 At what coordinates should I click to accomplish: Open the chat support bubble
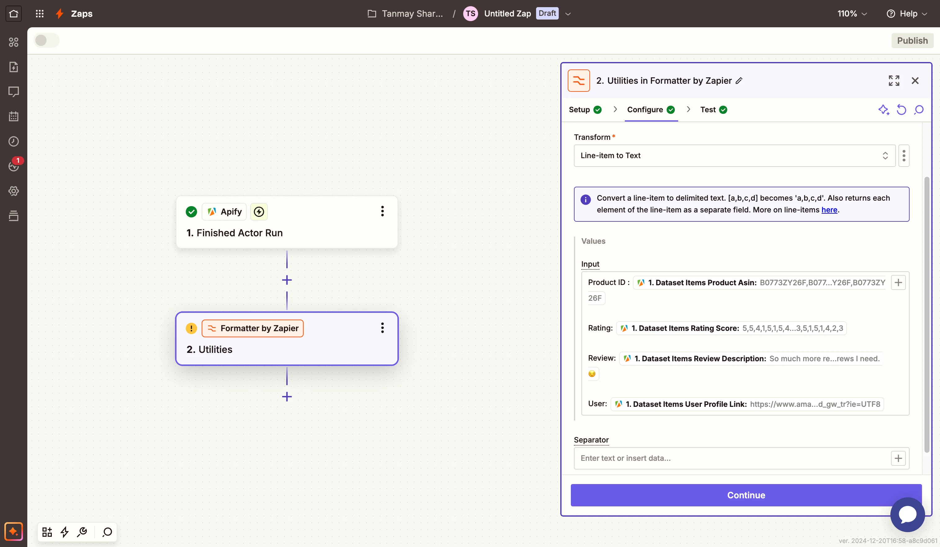pyautogui.click(x=907, y=514)
